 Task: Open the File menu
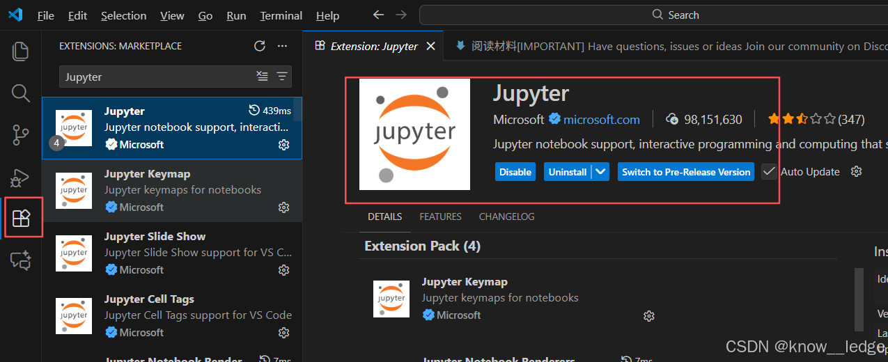coord(46,15)
